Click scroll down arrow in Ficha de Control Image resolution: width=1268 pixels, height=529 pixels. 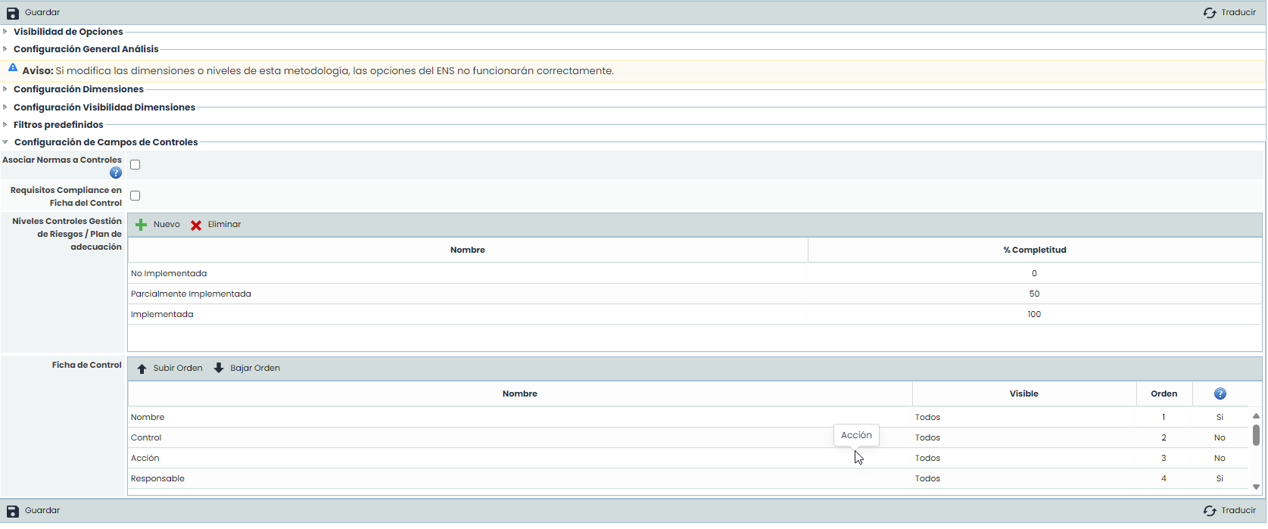(1256, 487)
